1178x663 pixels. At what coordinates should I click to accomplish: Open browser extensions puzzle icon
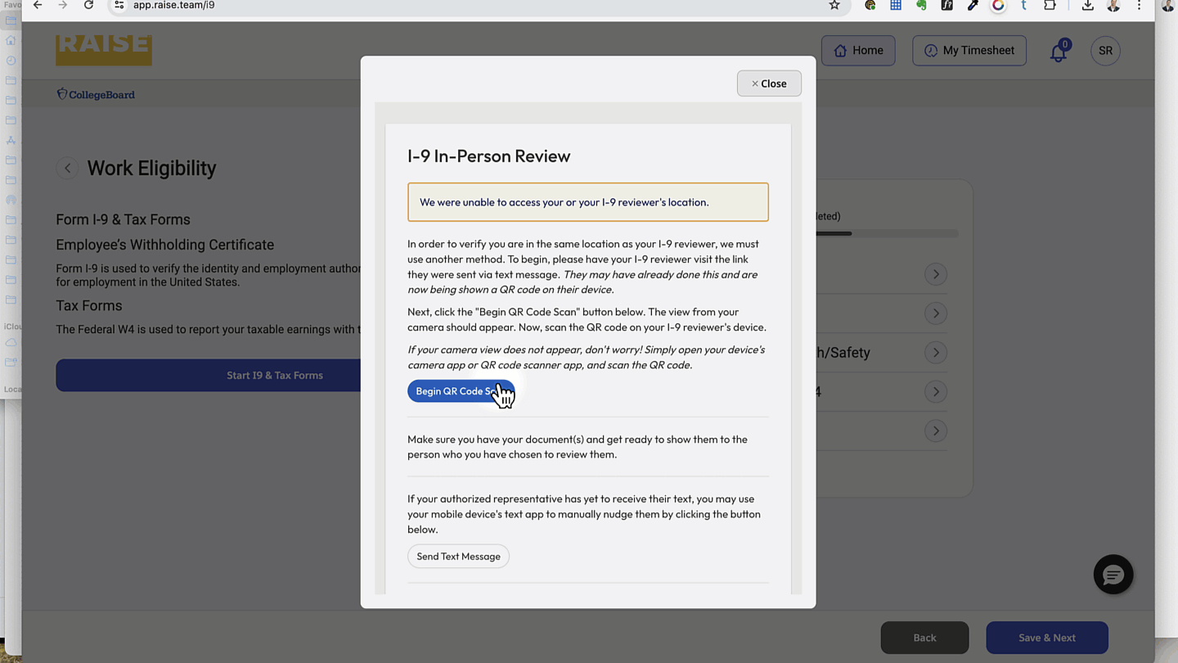pos(1050,6)
